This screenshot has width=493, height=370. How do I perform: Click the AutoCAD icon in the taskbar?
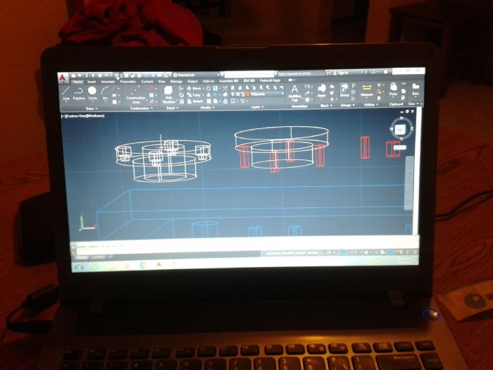[x=159, y=264]
